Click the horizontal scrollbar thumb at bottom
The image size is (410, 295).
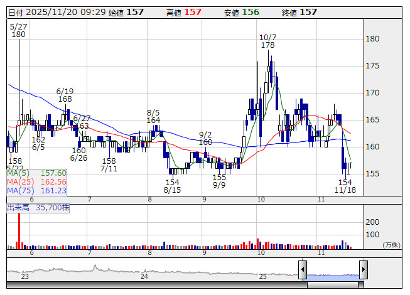coord(334,285)
